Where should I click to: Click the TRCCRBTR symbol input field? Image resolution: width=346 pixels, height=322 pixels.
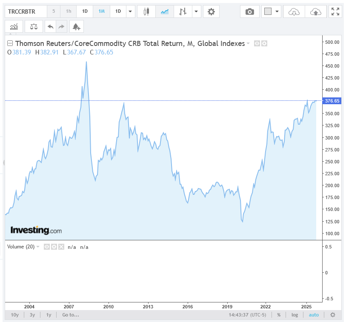24,11
